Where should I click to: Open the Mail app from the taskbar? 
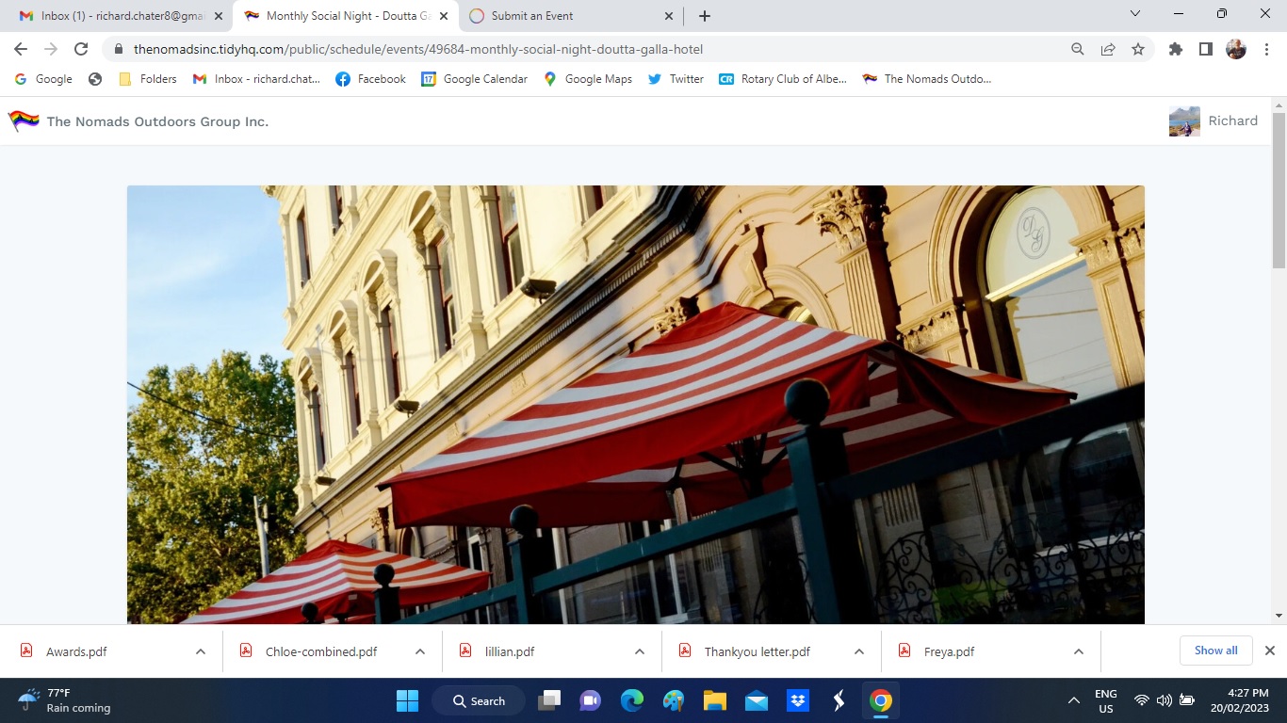(x=757, y=700)
